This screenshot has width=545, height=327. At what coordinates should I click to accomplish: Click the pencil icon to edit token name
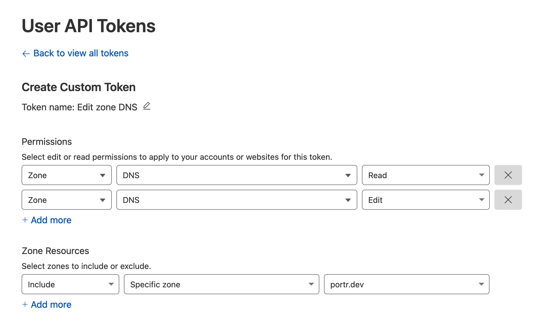(147, 106)
